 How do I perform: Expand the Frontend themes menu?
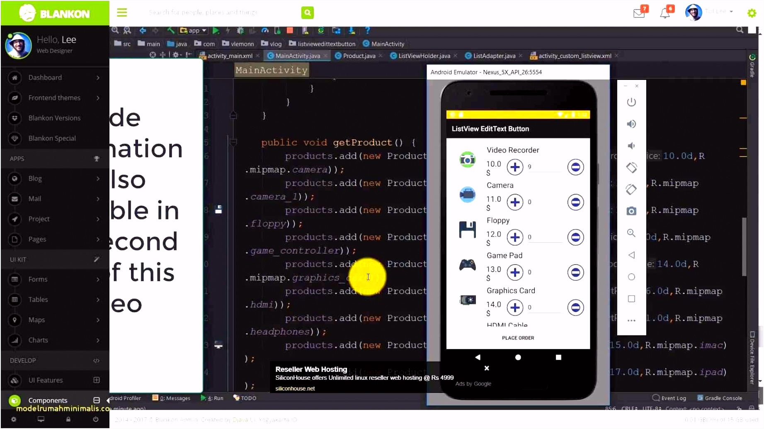pos(55,98)
